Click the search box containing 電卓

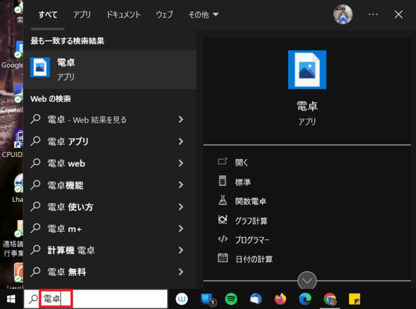point(97,299)
